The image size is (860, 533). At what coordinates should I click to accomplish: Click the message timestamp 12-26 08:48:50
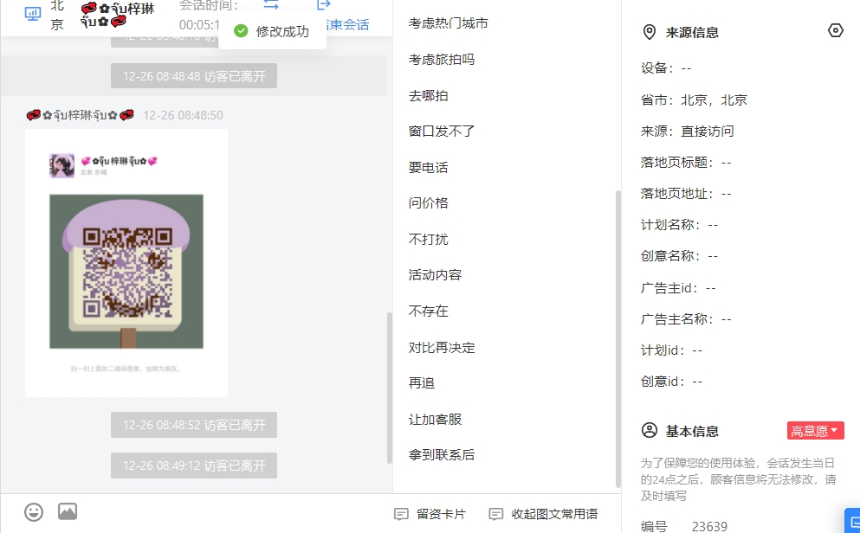click(184, 116)
